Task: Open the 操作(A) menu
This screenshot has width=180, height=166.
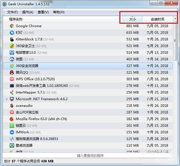Action: tap(28, 12)
